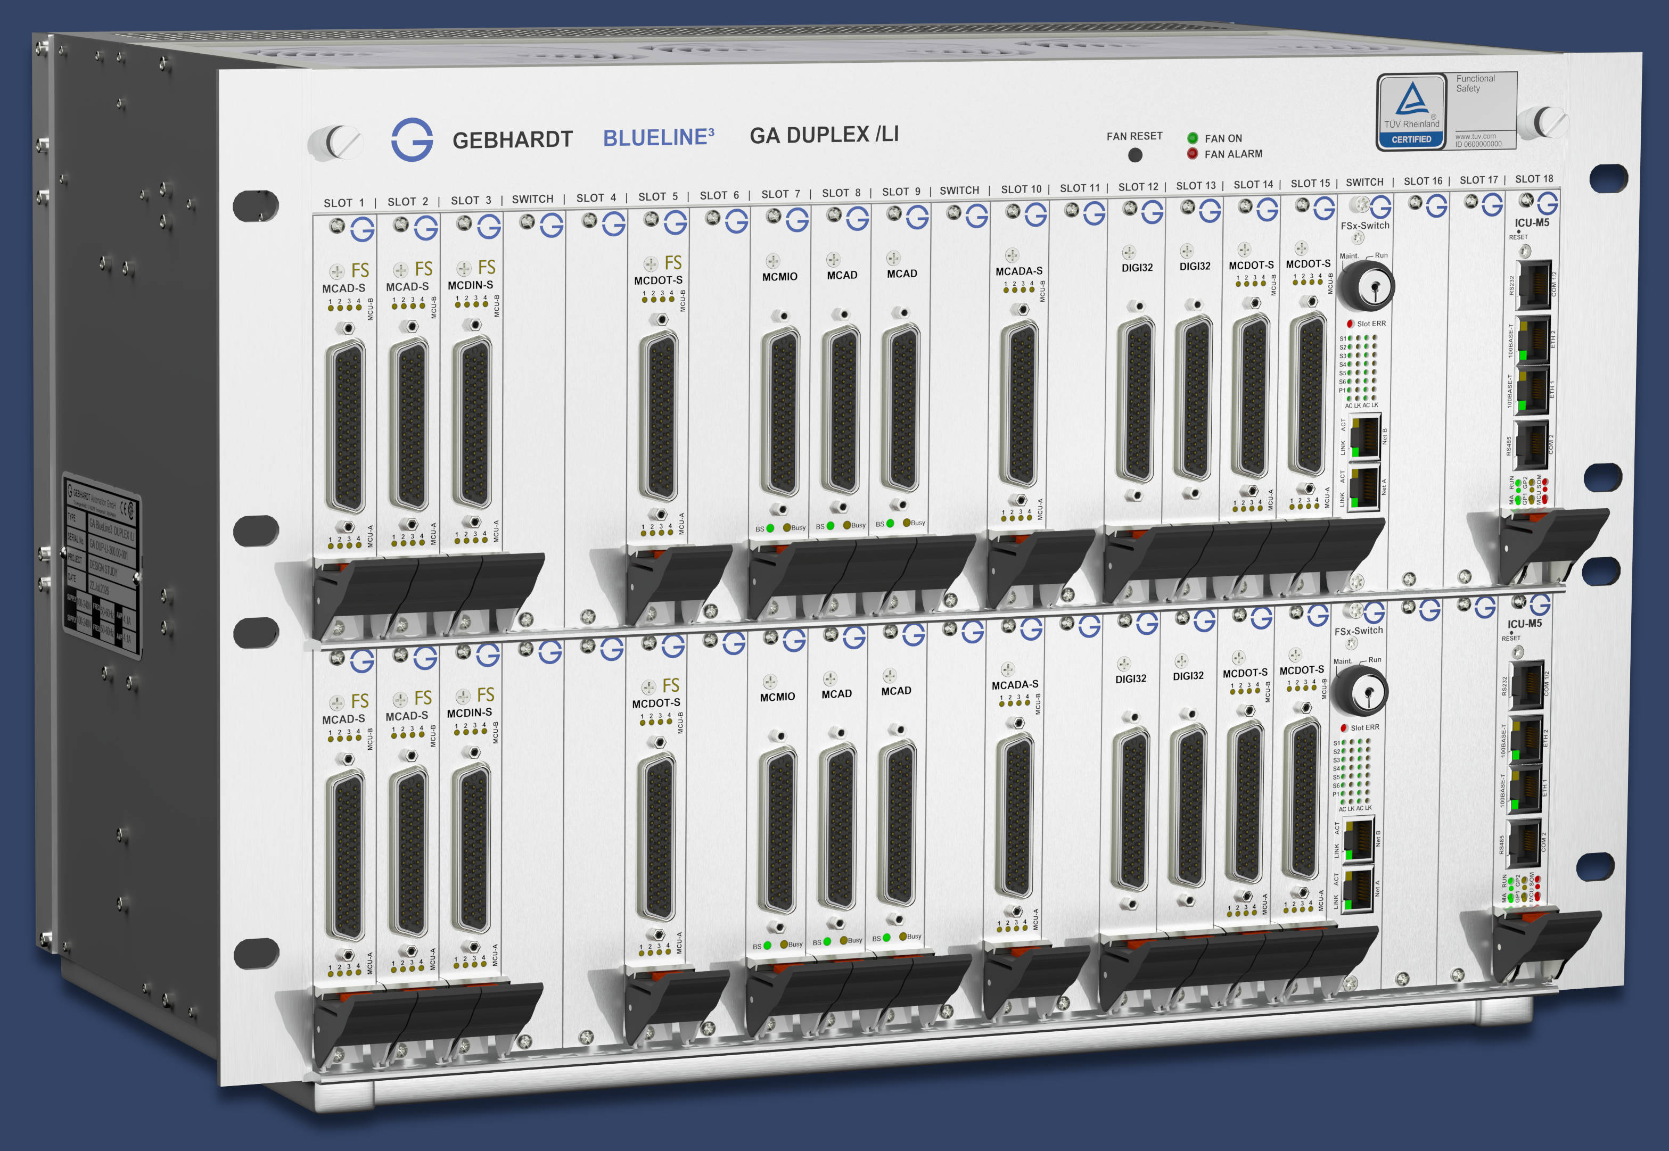Click the Net B port on upper FSx-Switch
Image resolution: width=1669 pixels, height=1151 pixels.
pyautogui.click(x=1364, y=437)
